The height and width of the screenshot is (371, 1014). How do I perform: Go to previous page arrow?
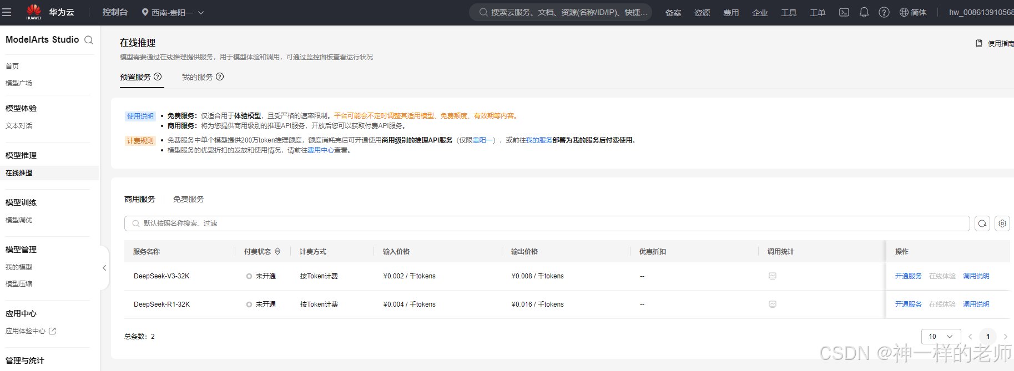coord(970,337)
